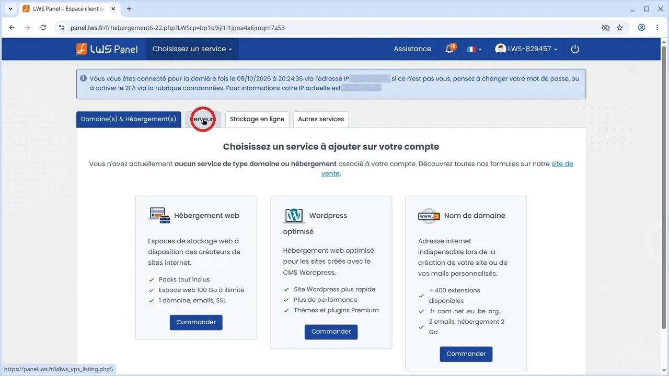This screenshot has height=376, width=669.
Task: Open the browser profile icon
Action: tap(641, 28)
